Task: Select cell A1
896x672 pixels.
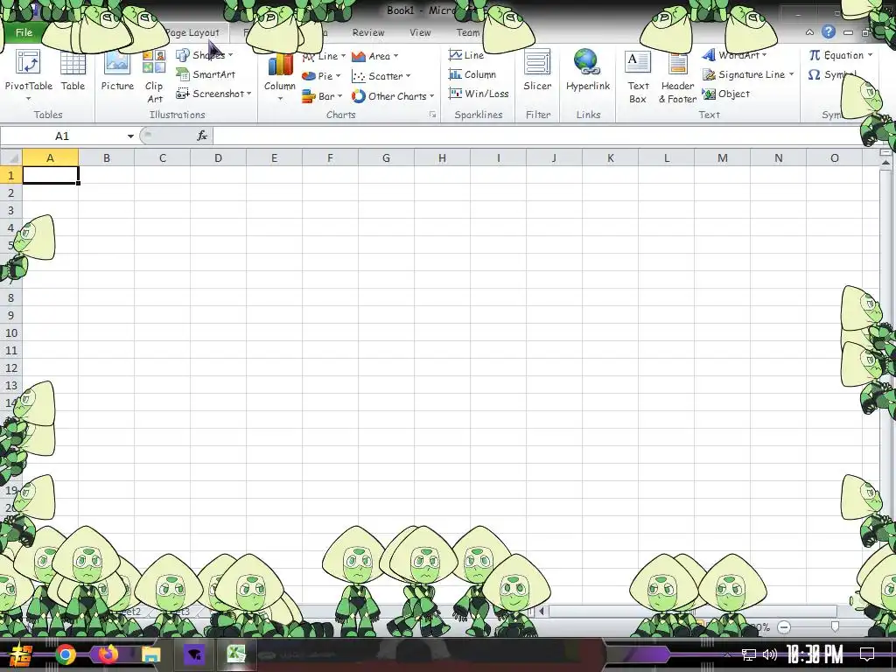Action: 50,175
